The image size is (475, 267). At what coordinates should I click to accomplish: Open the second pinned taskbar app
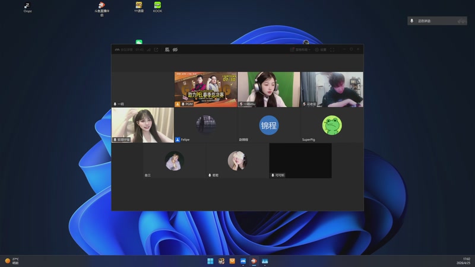click(221, 261)
